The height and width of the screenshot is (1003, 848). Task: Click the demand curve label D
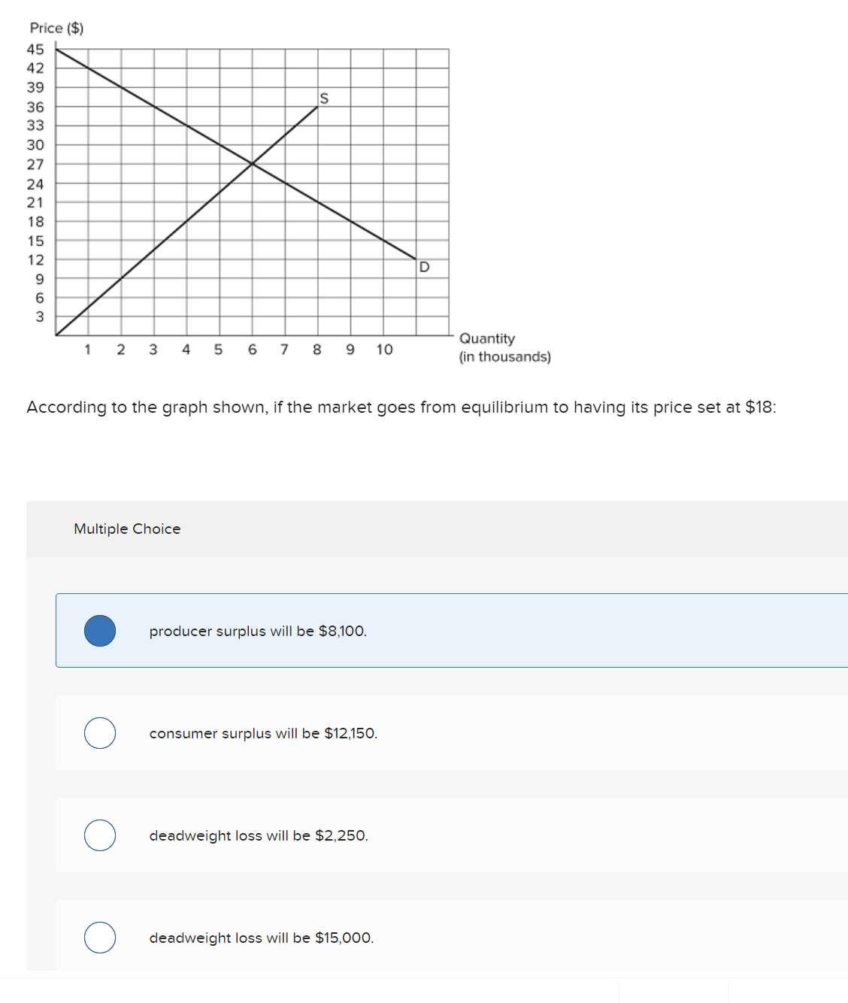pos(424,268)
